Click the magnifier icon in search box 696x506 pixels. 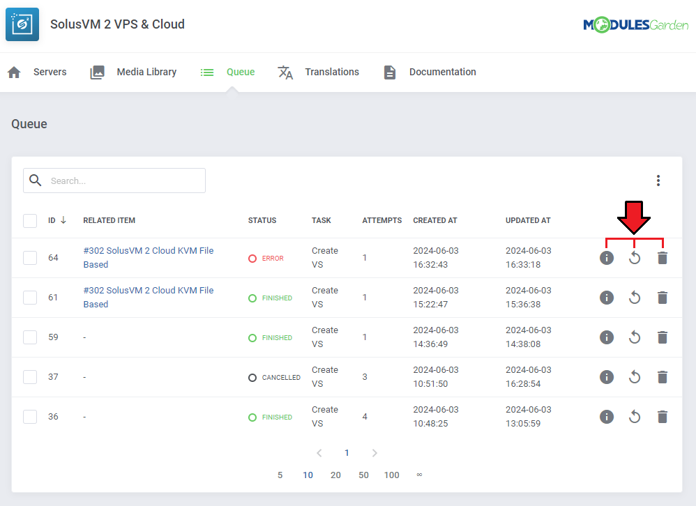(x=35, y=180)
